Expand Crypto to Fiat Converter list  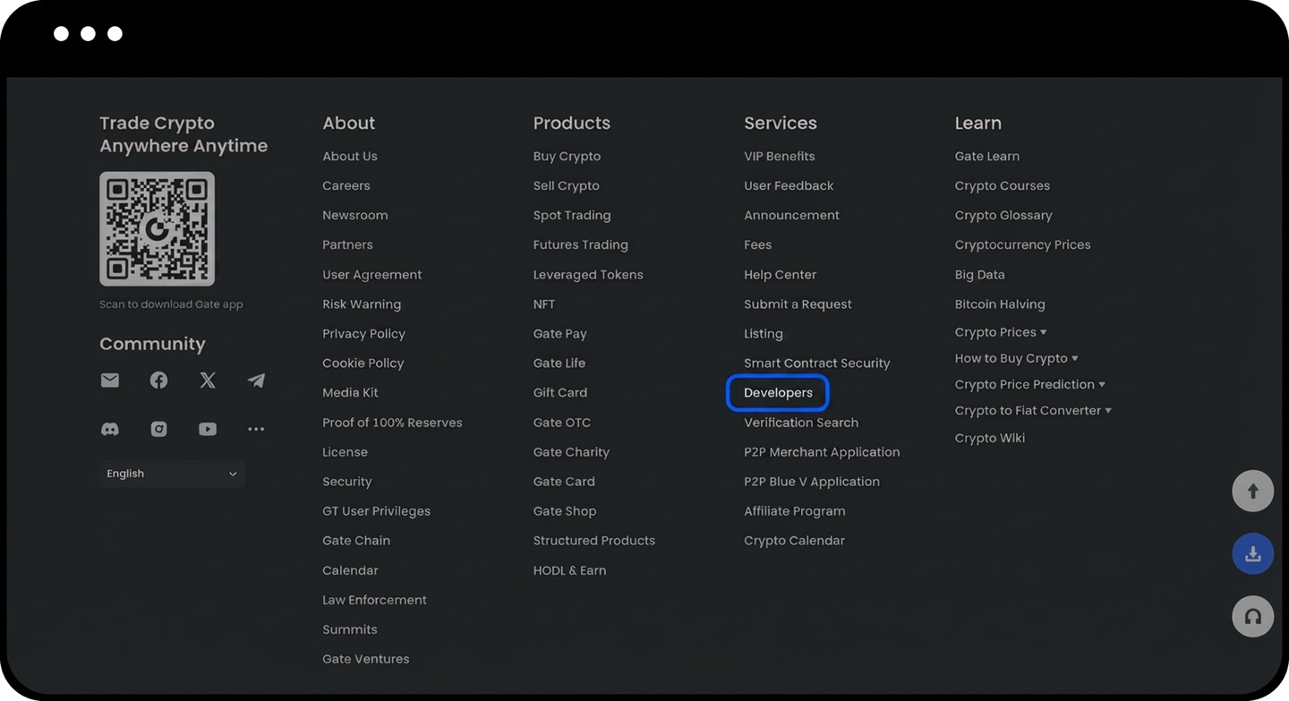click(x=1033, y=410)
